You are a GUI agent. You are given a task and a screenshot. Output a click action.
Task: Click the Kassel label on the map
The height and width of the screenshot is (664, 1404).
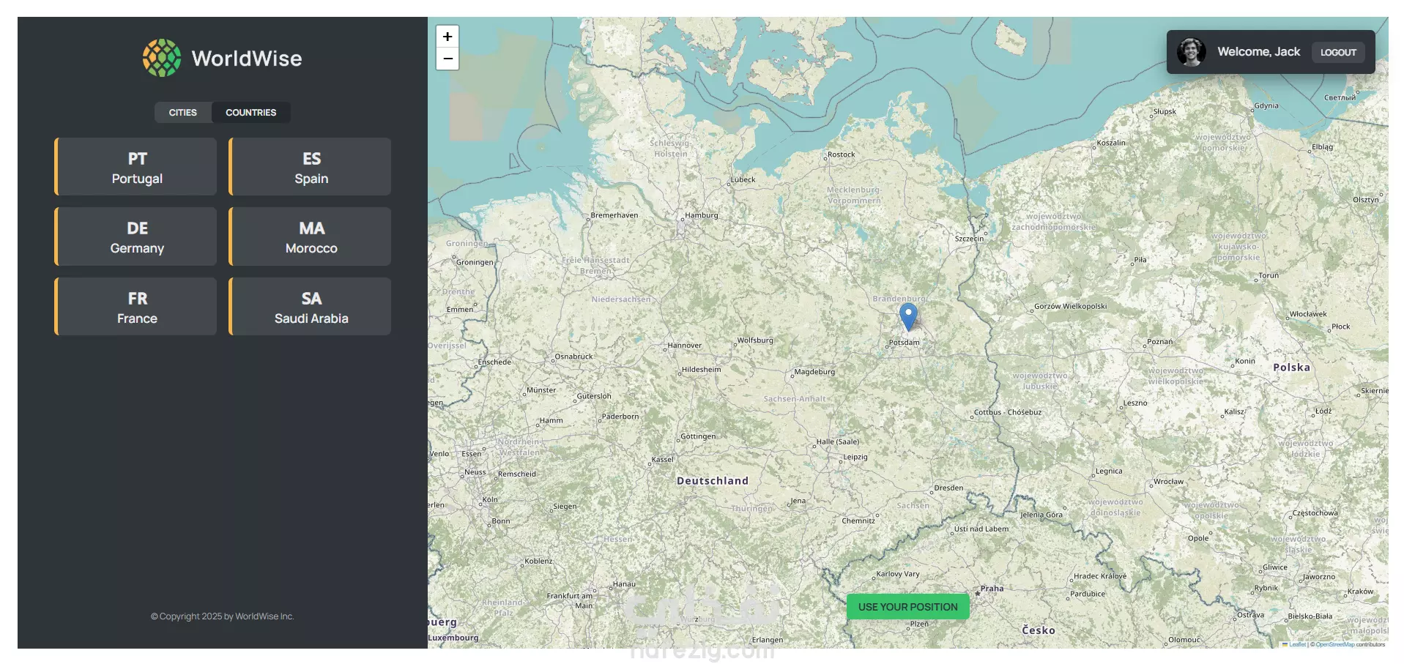[x=662, y=460]
